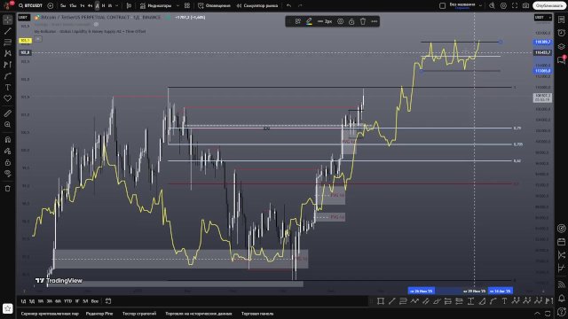Select the YTD date range
The width and height of the screenshot is (568, 319).
pos(67,301)
